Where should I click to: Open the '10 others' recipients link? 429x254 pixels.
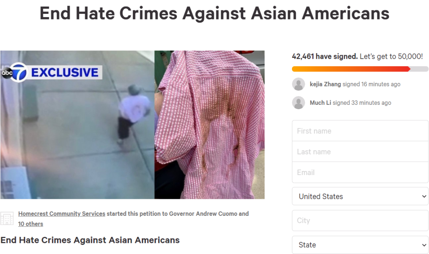tap(31, 224)
